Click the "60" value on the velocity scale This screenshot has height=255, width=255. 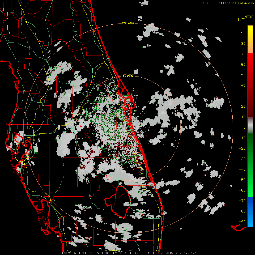point(243,64)
